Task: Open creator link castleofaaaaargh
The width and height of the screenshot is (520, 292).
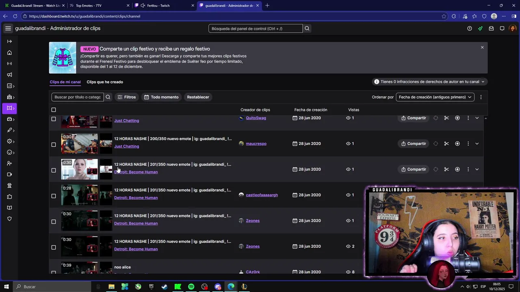Action: click(x=262, y=195)
